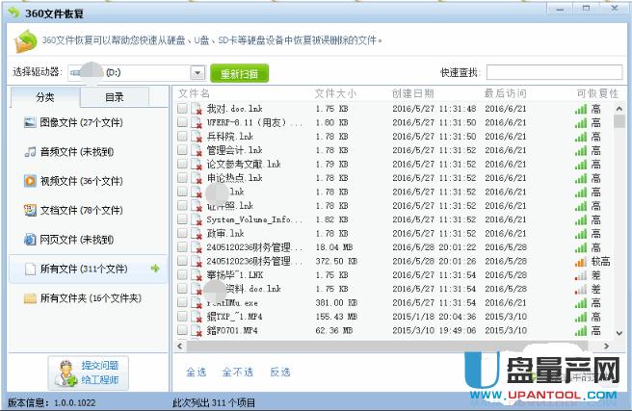Select checkbox for System_Volume_Info file
This screenshot has height=411, width=632.
click(183, 219)
